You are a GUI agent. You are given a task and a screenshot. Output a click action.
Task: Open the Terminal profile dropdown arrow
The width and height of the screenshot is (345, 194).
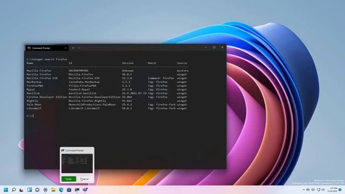79,48
